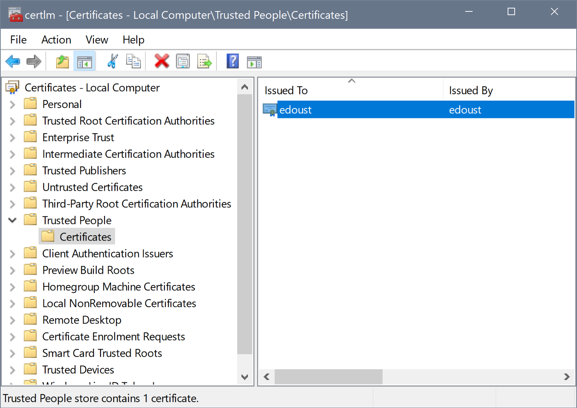Click the blue Help question mark icon
This screenshot has height=408, width=577.
[233, 61]
